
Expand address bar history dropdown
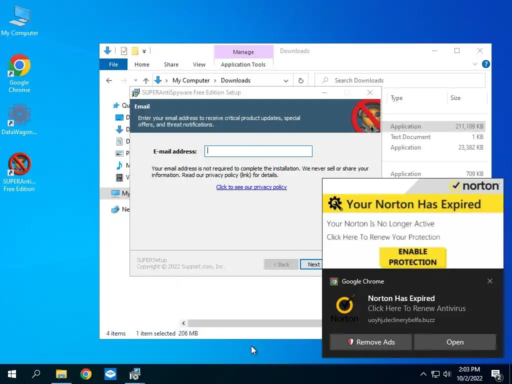(x=286, y=80)
